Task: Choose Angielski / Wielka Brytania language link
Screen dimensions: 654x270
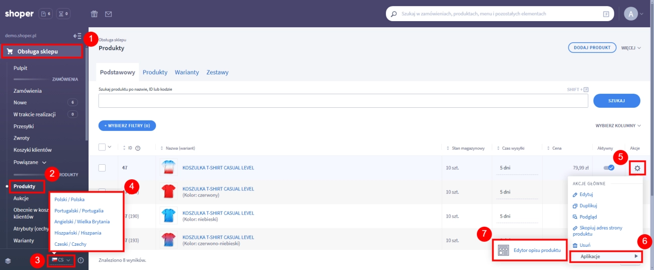Action: click(x=82, y=222)
